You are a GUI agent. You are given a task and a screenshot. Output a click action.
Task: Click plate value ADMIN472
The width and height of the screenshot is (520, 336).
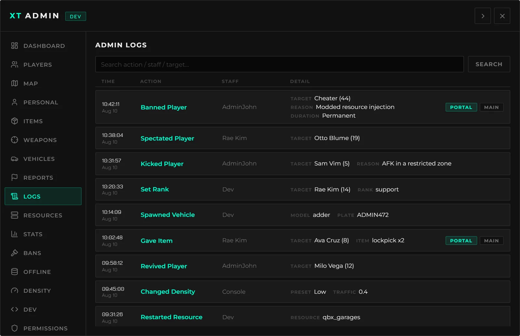coord(373,215)
